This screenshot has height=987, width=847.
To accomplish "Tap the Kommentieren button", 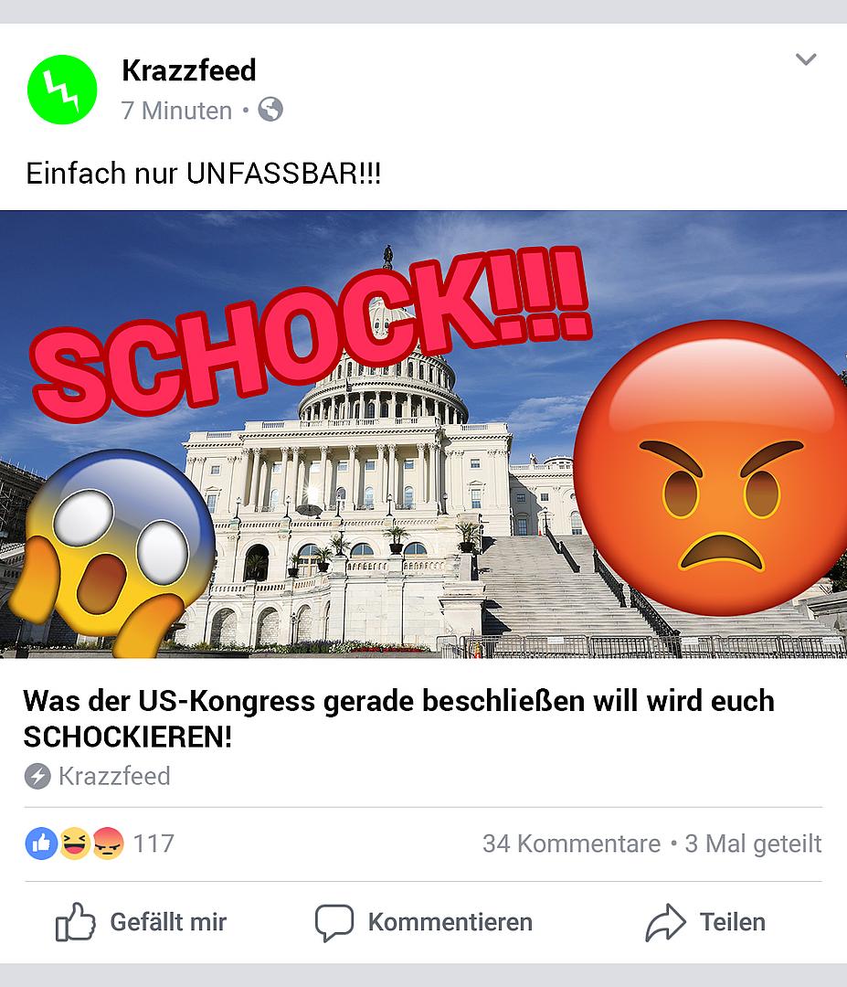I will [x=424, y=922].
